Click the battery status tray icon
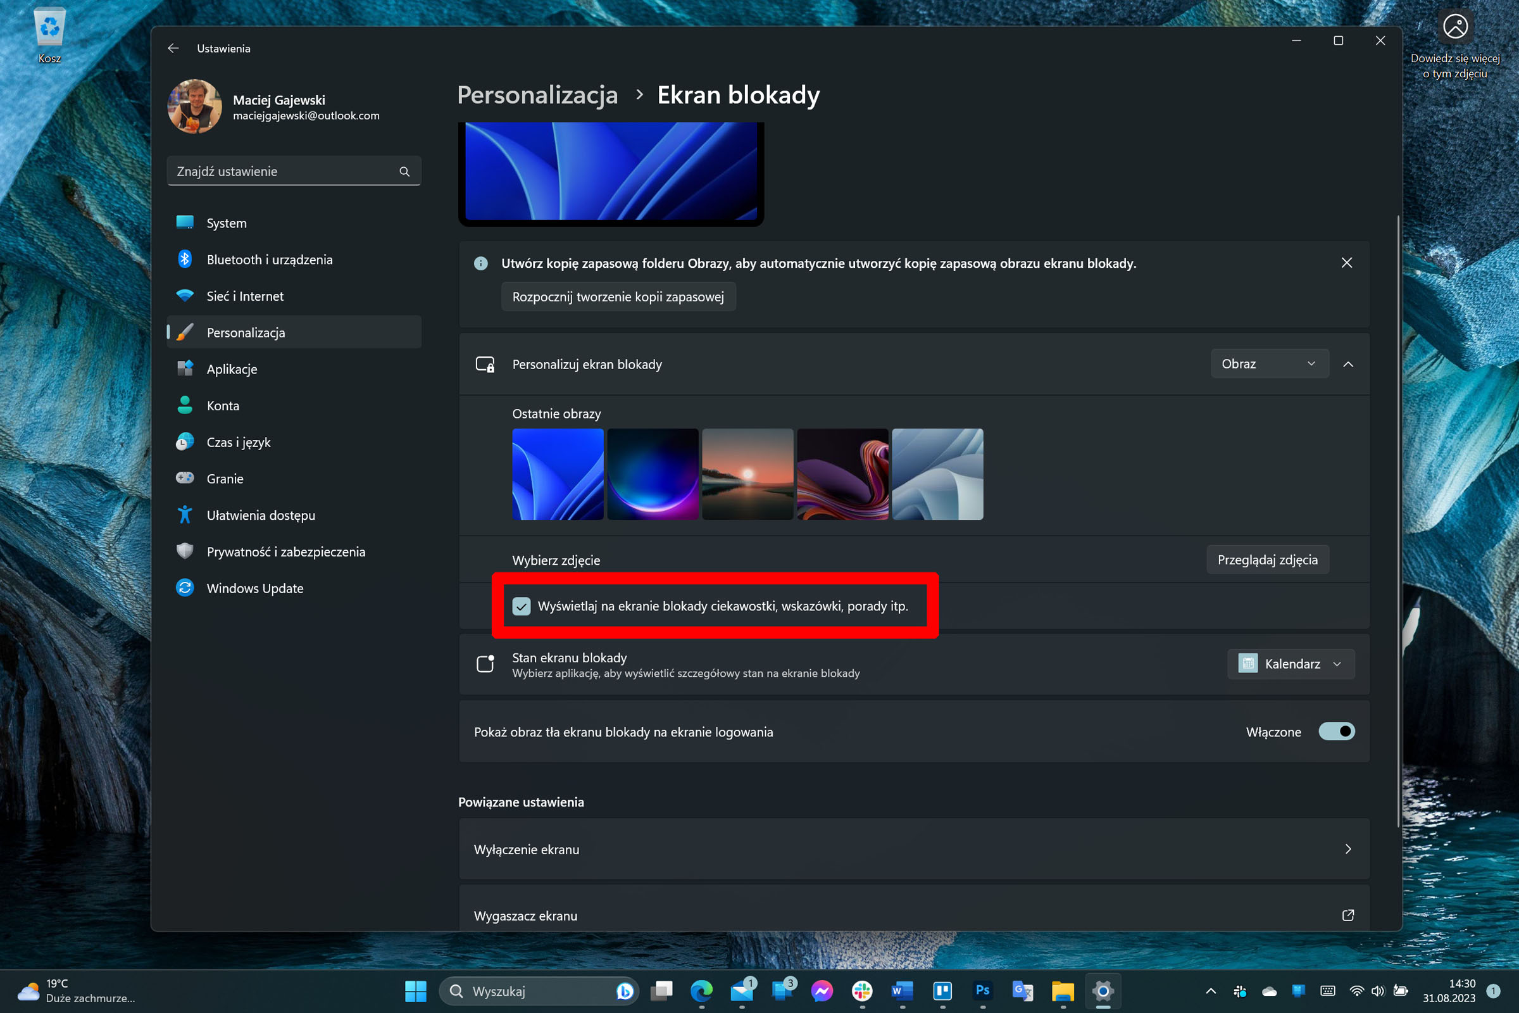1519x1013 pixels. [1400, 991]
